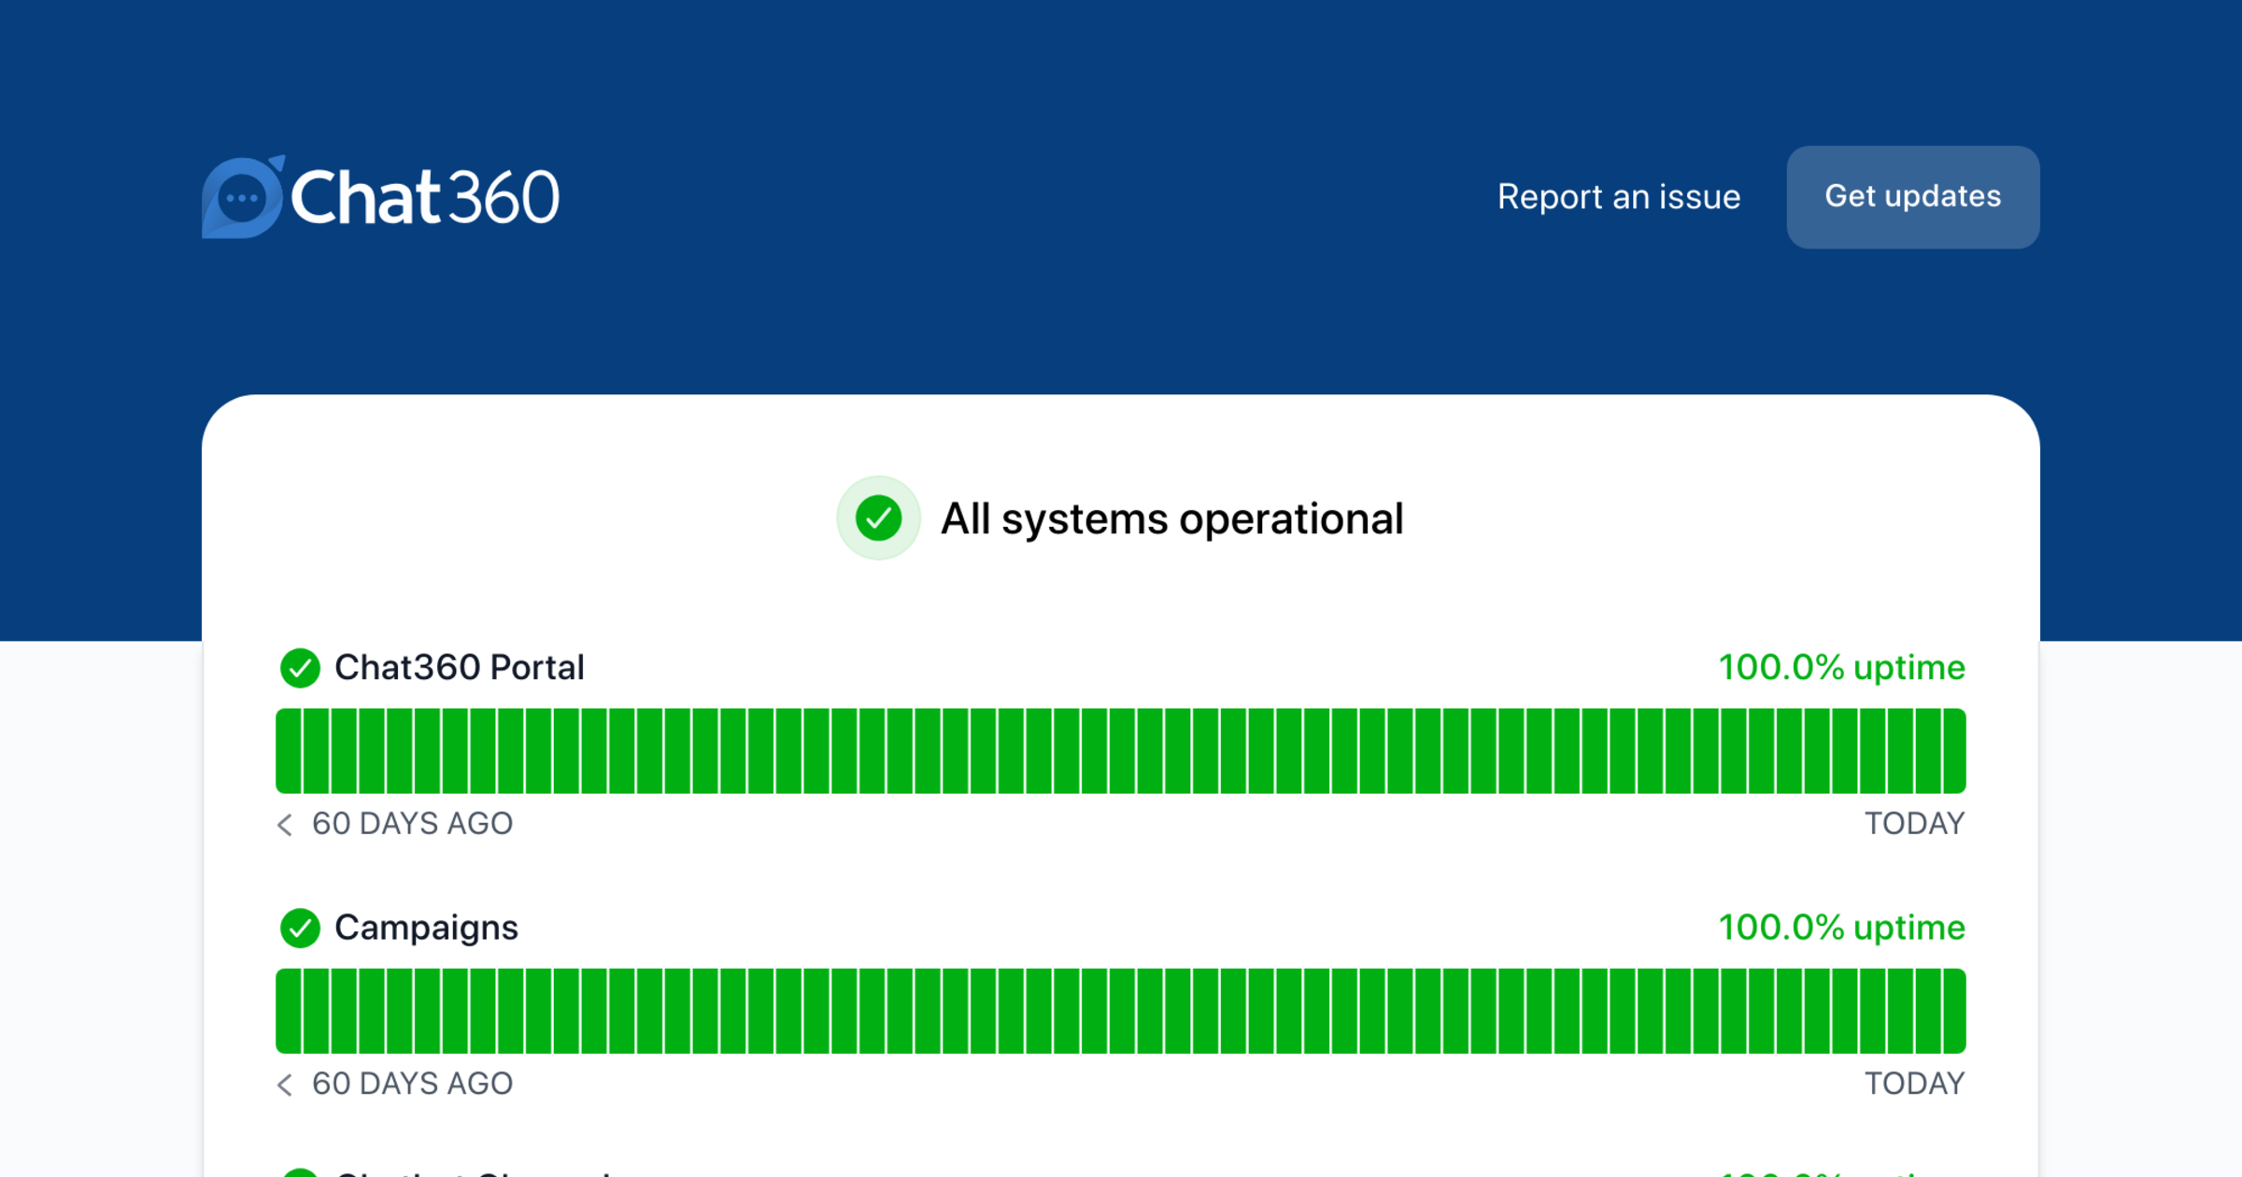Open the Report an issue link

tap(1618, 197)
